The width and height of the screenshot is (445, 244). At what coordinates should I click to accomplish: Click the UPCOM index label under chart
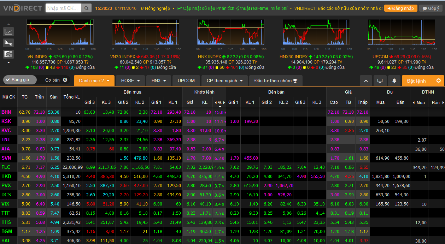pos(380,56)
